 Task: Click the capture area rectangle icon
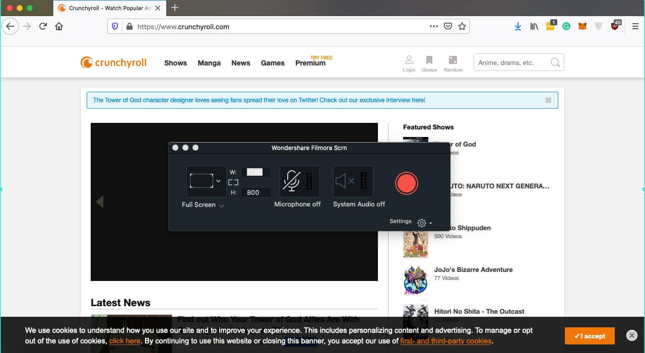[201, 181]
